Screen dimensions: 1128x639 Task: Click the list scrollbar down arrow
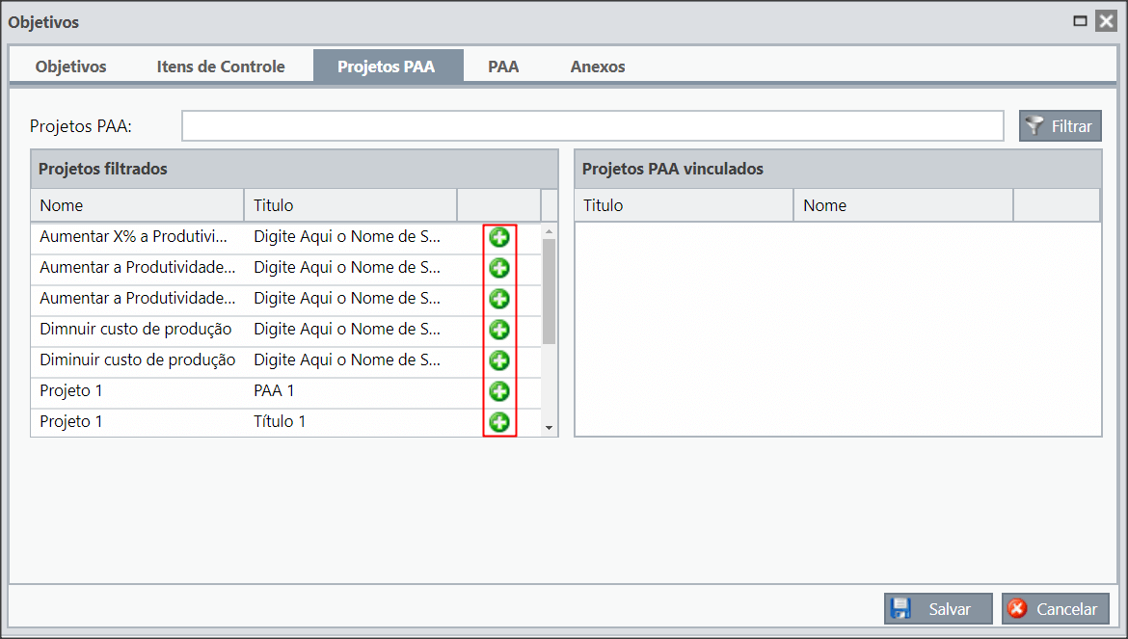click(549, 428)
